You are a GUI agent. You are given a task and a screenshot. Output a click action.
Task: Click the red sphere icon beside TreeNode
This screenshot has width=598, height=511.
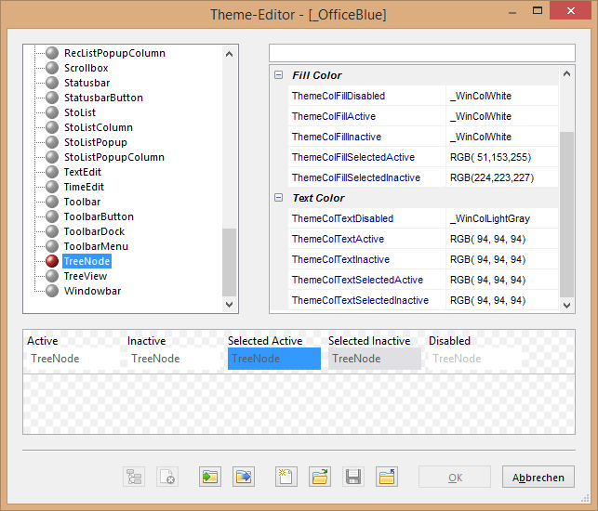(x=52, y=261)
